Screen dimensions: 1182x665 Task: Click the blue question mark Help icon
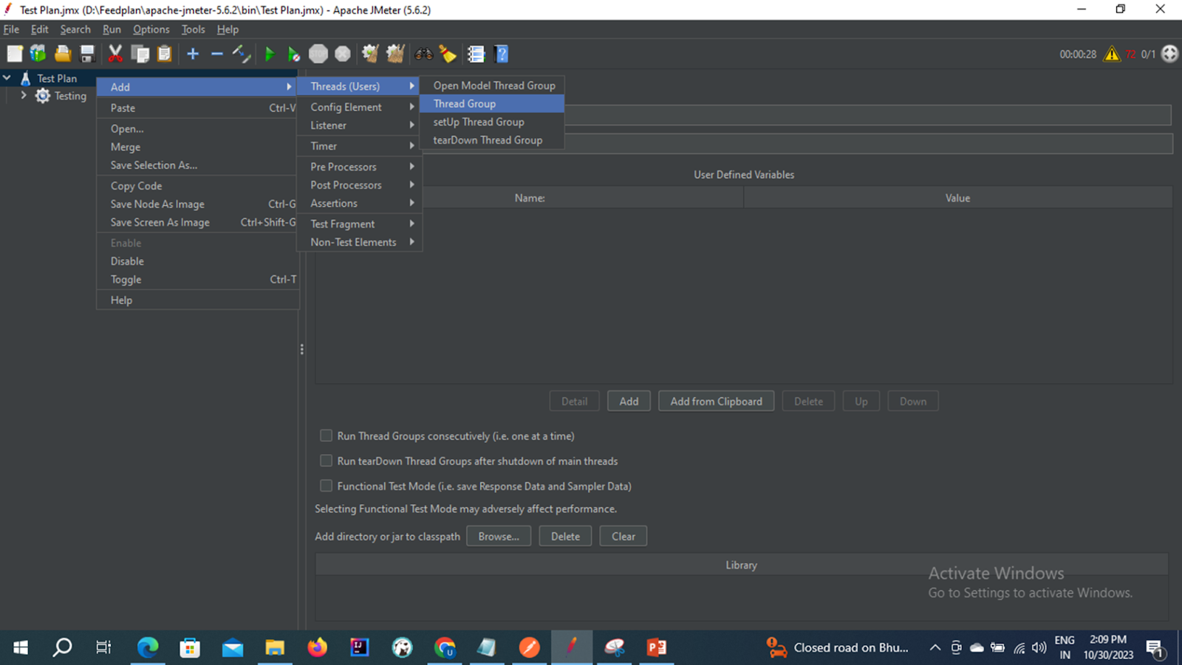502,54
